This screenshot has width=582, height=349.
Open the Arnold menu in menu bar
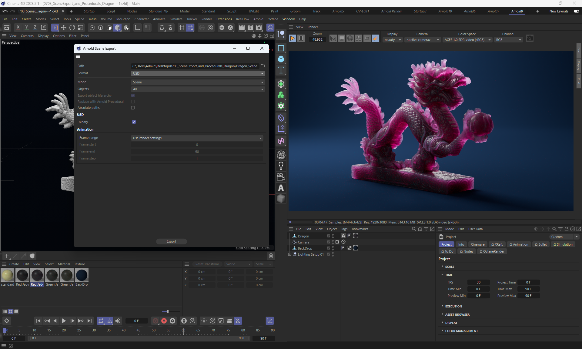258,19
